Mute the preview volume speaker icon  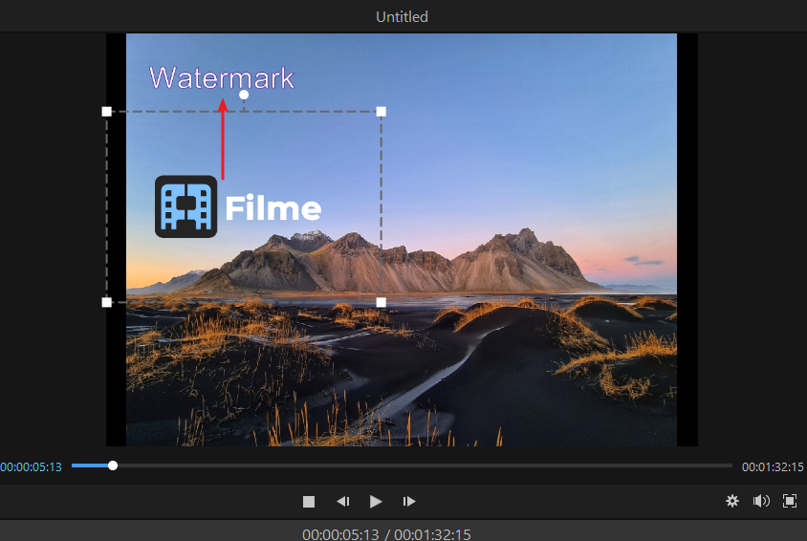click(761, 501)
